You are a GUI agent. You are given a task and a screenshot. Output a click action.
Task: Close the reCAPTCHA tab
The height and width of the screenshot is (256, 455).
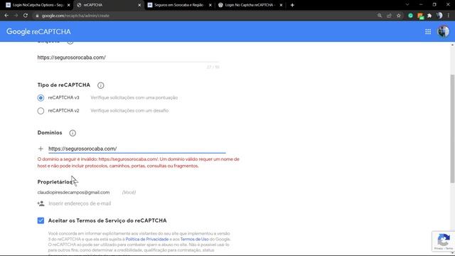click(x=139, y=5)
